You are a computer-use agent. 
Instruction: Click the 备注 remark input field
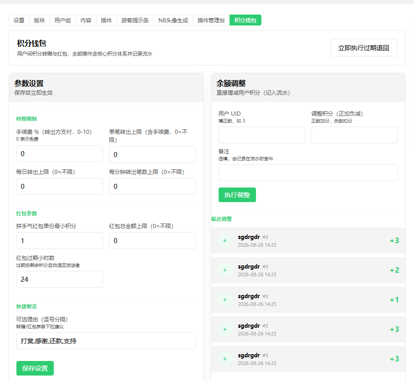[x=308, y=173]
